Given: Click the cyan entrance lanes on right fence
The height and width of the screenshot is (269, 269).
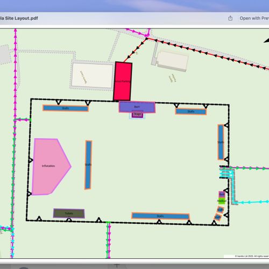Looking at the screenshot, I should point(226,173).
